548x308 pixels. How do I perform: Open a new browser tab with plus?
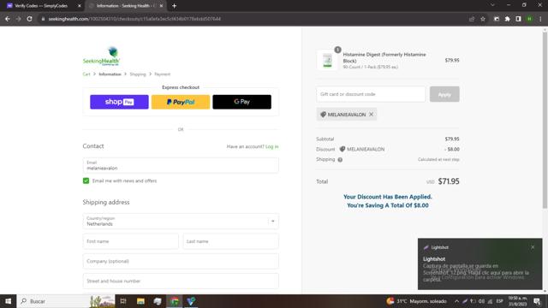point(174,6)
